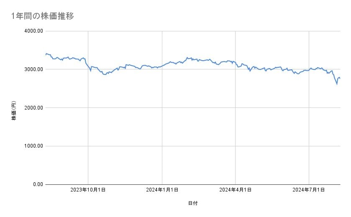Click the chart title 1年間の株価推移
Viewport: 351px width, 217px height.
tap(43, 16)
